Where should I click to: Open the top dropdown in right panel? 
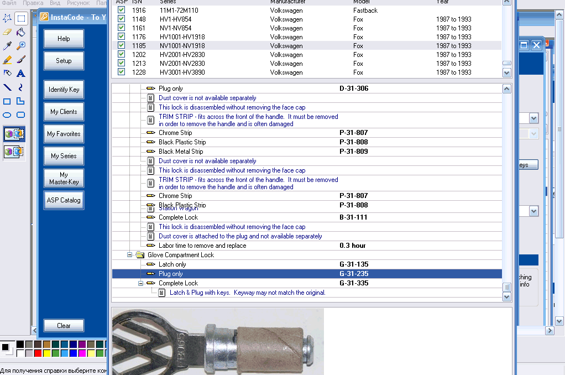click(x=533, y=118)
